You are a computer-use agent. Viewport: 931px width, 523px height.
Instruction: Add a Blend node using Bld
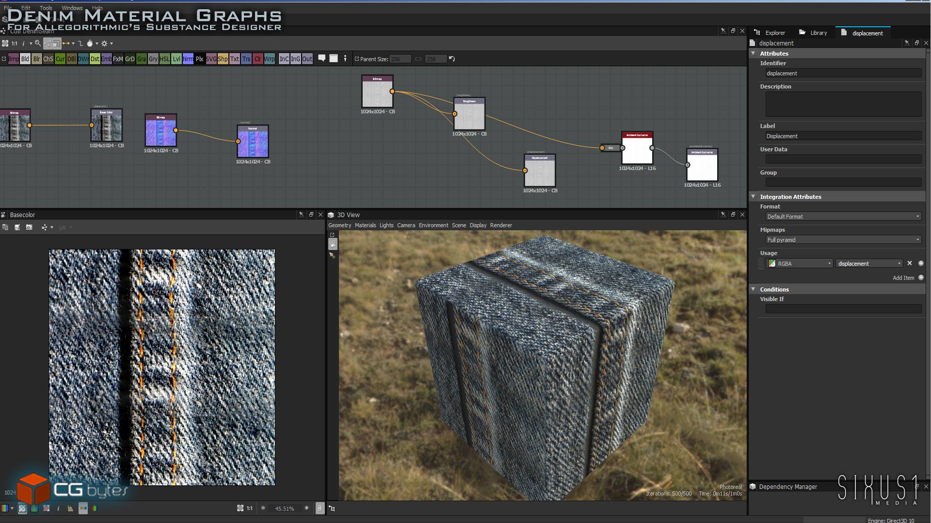[x=25, y=59]
